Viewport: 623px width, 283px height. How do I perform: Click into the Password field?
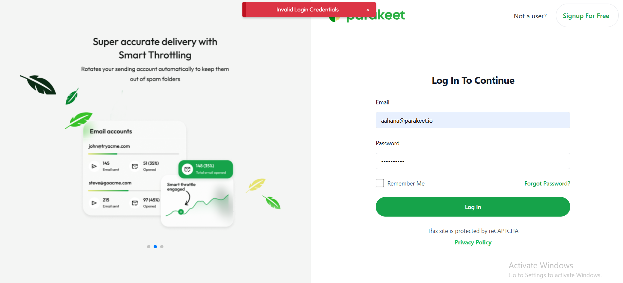(x=473, y=161)
